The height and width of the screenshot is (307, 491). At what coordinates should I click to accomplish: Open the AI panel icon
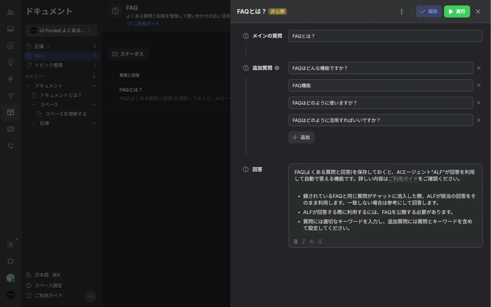click(10, 129)
